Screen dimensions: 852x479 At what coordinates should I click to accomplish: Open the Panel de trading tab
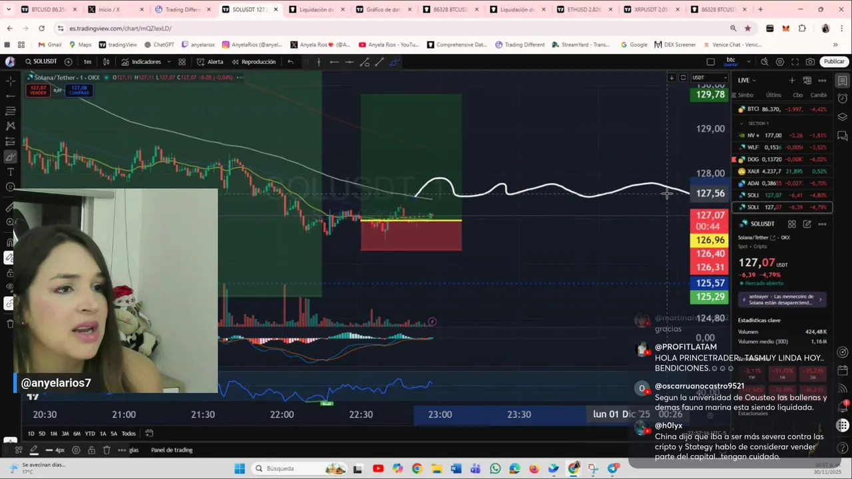coord(172,450)
